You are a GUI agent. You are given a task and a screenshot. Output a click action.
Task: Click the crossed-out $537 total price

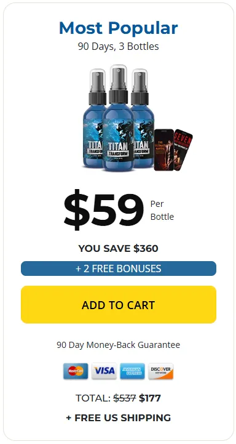point(125,398)
